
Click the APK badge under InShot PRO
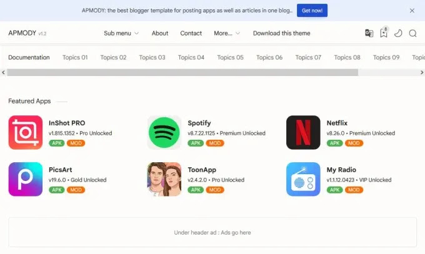[x=57, y=144]
